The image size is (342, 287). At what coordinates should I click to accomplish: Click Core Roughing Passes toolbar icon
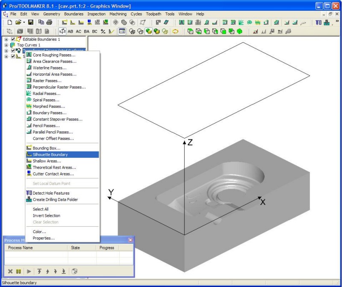181,22
